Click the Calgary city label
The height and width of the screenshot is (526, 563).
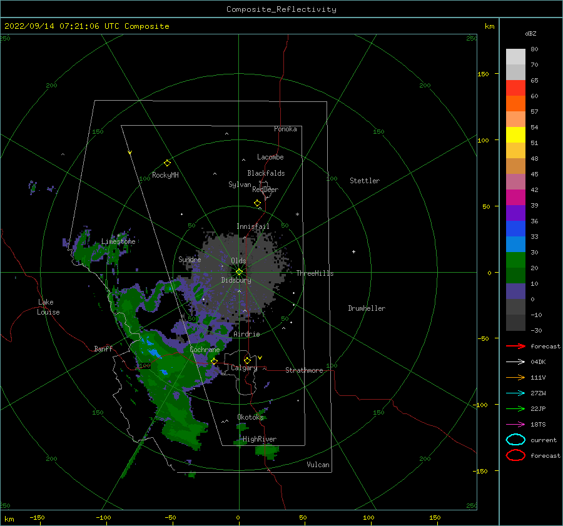[244, 368]
